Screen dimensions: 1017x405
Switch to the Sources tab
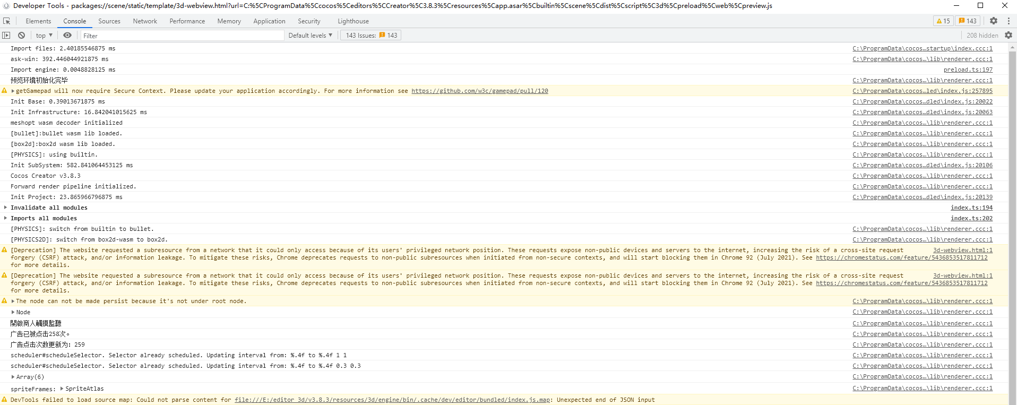pyautogui.click(x=109, y=21)
